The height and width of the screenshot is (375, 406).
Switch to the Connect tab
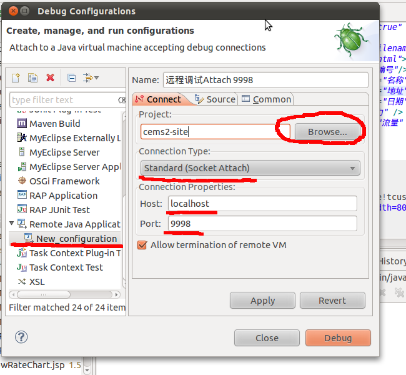pos(158,99)
